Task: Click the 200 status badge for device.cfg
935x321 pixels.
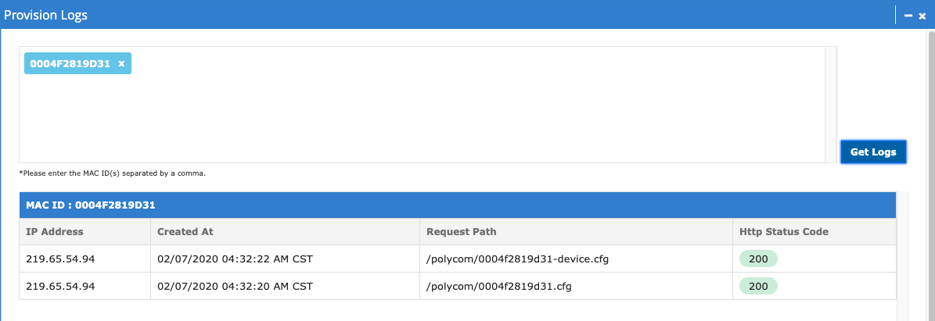Action: (758, 259)
